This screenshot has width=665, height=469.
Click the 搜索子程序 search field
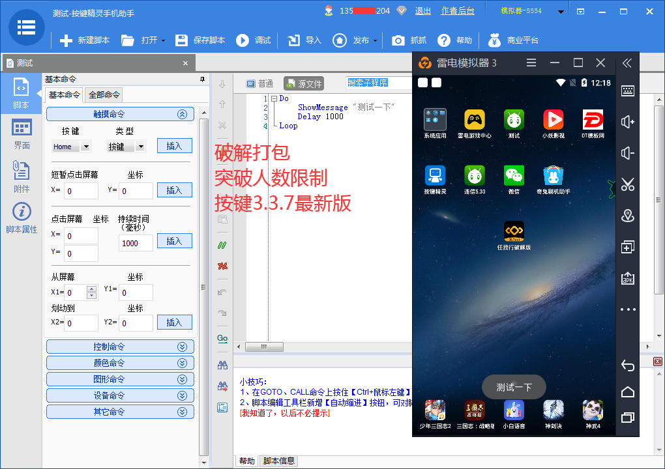(379, 83)
